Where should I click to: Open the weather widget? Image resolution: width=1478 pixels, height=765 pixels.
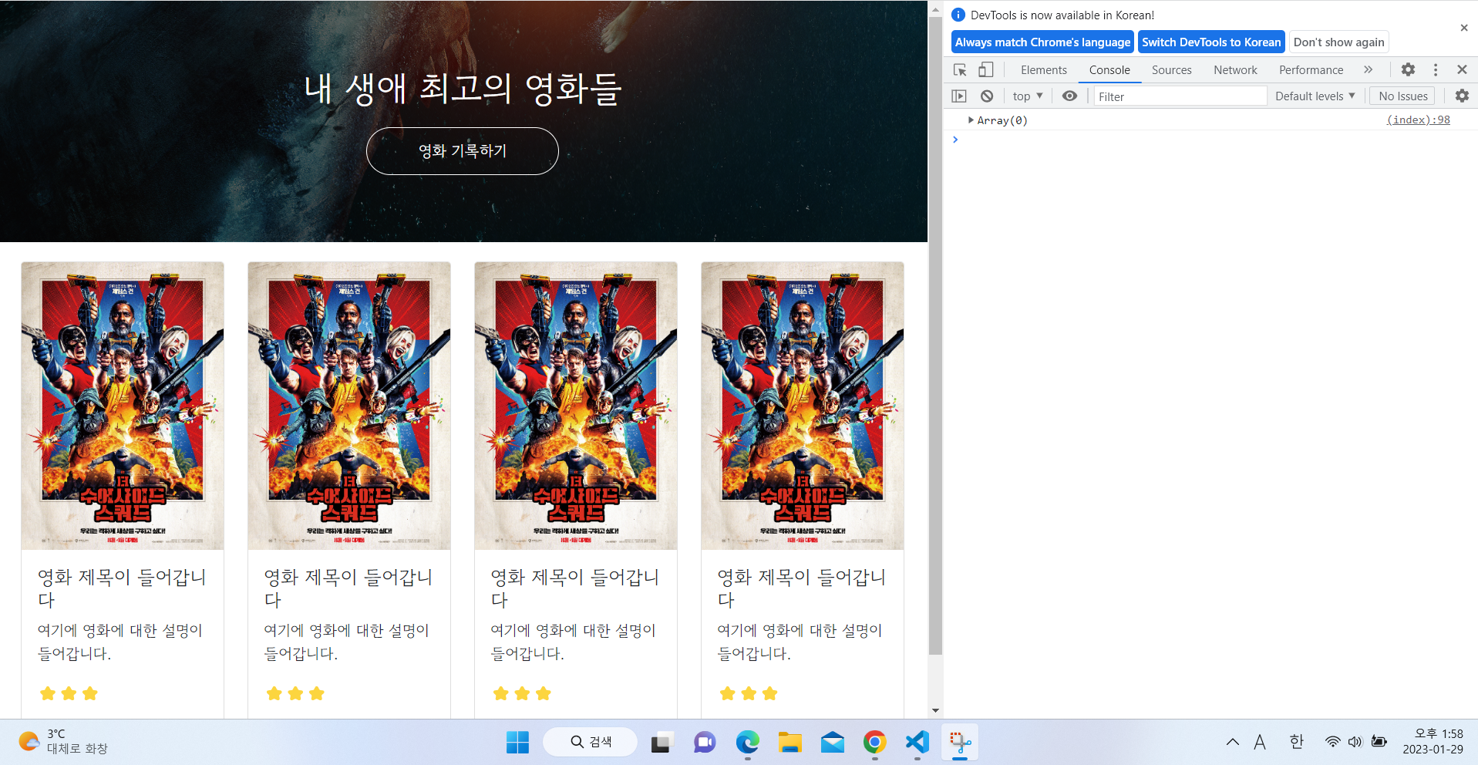click(63, 741)
